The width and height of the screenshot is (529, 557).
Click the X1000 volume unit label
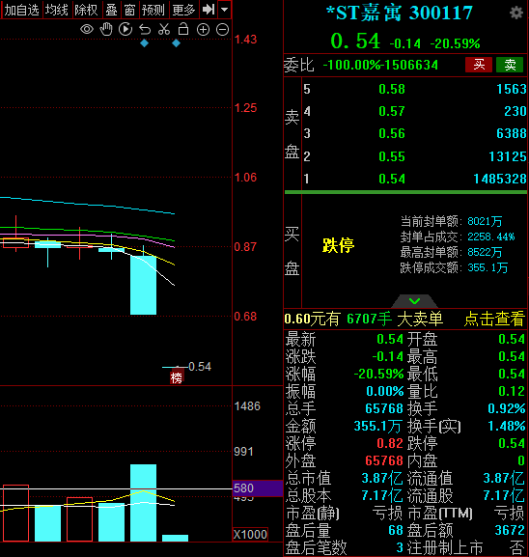coord(250,534)
